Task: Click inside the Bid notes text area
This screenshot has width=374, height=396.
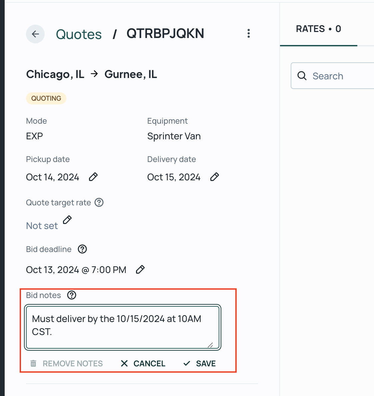Action: 123,327
